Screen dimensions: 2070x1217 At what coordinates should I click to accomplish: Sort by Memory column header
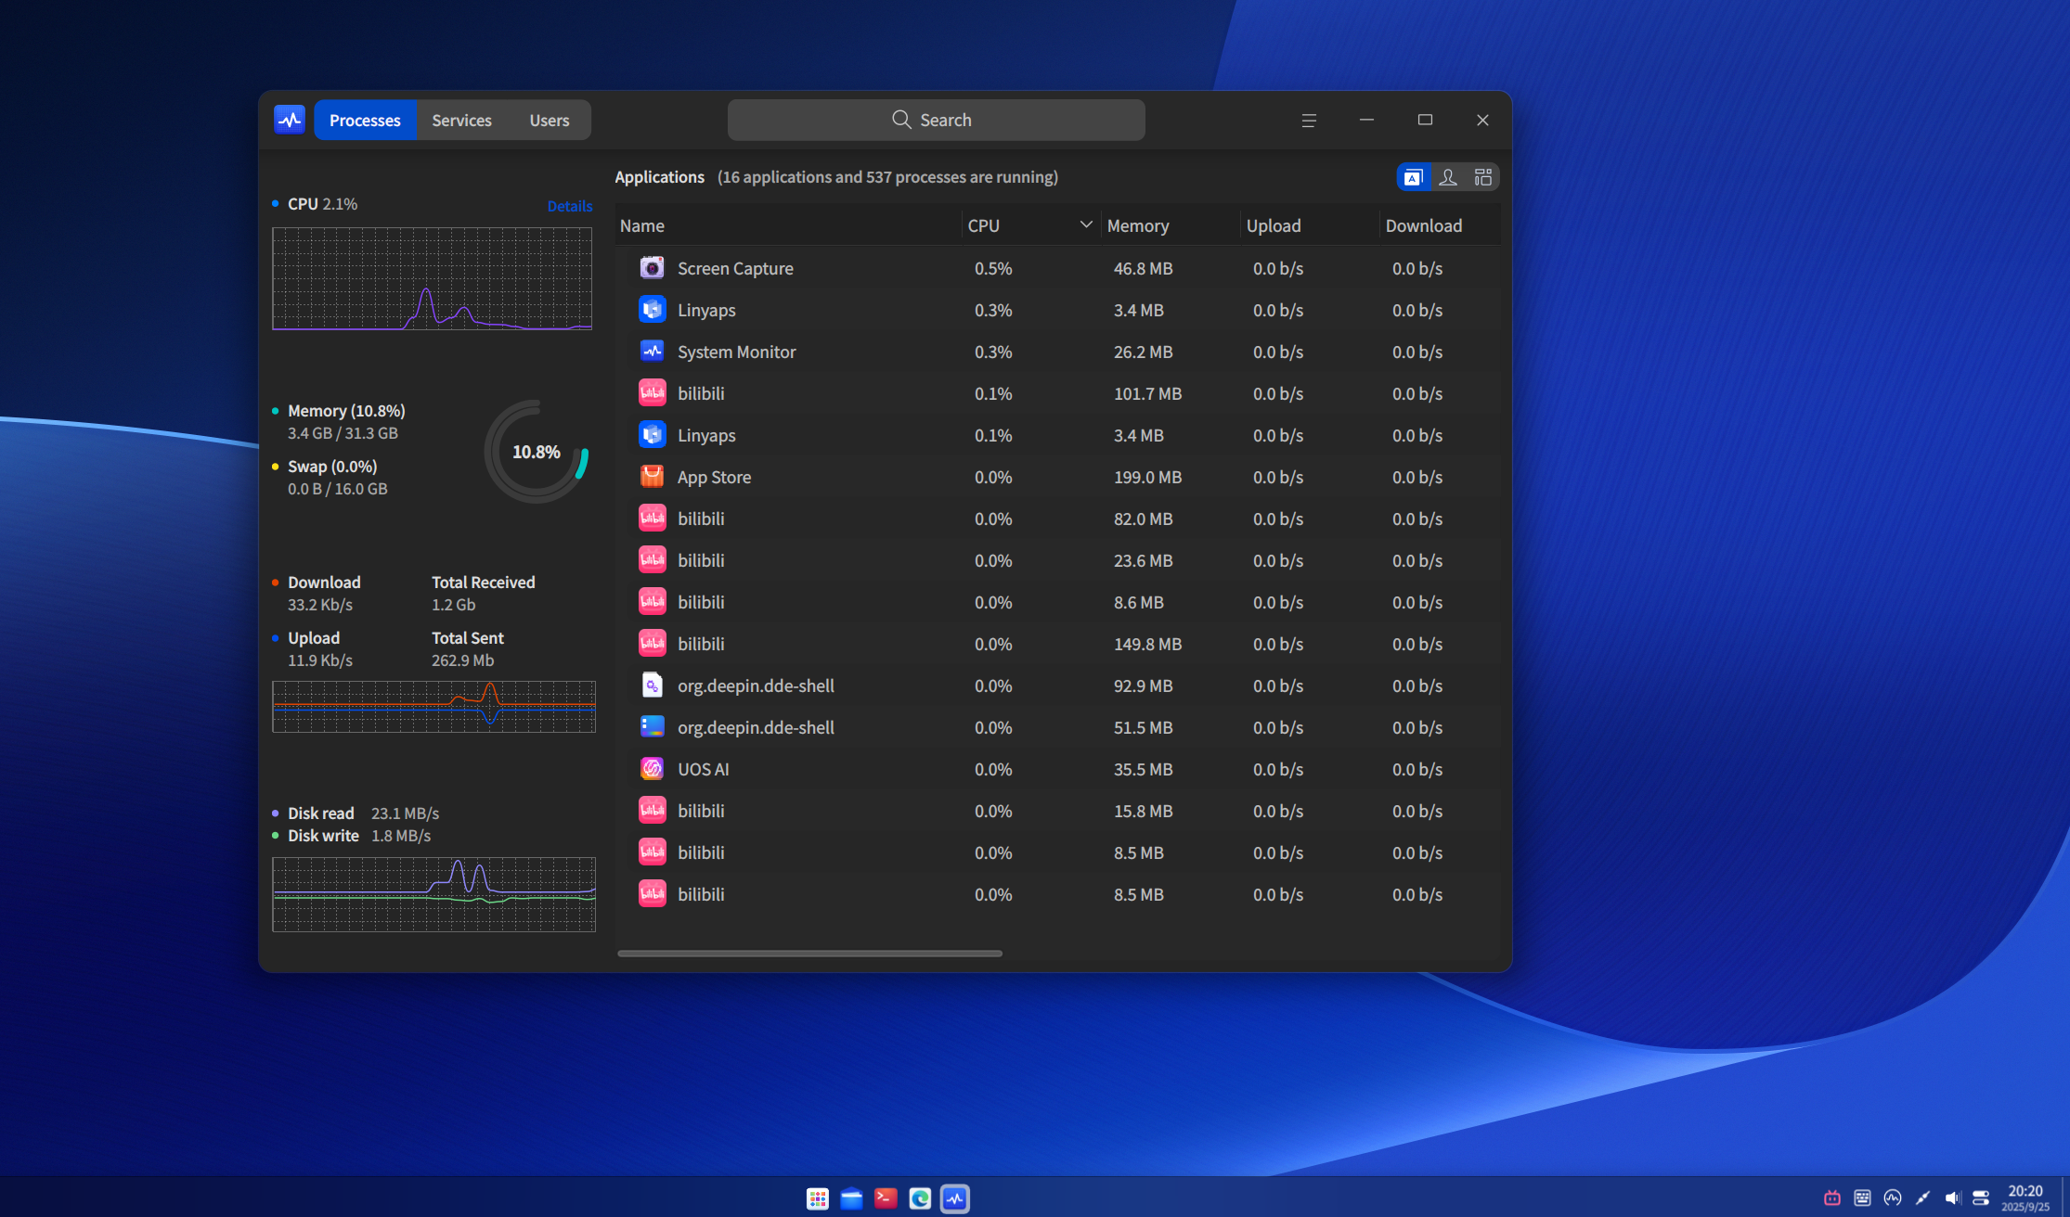1170,225
